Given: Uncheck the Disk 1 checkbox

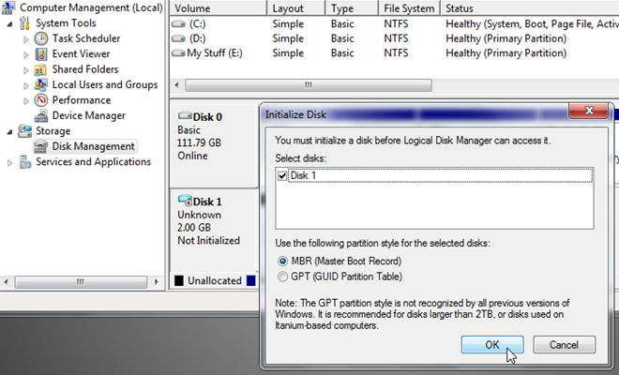Looking at the screenshot, I should 282,175.
